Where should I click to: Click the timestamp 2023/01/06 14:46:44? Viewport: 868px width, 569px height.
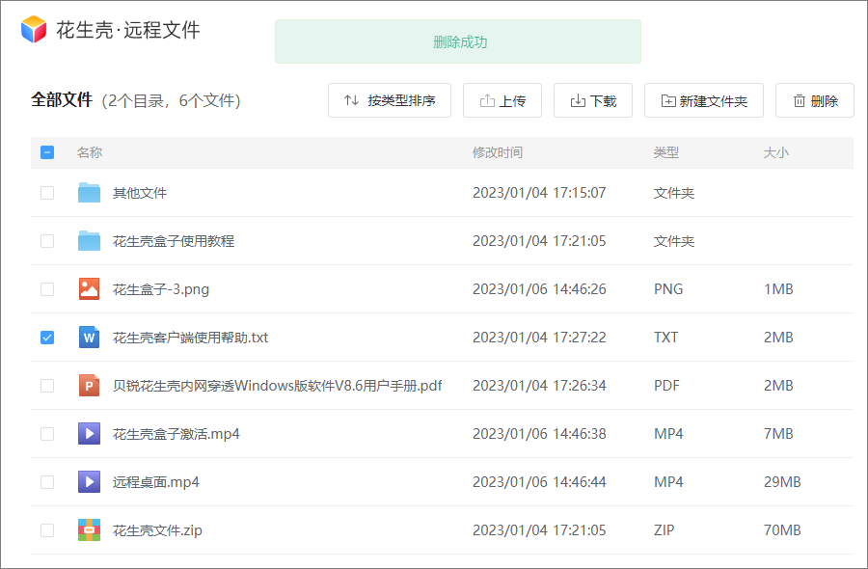coord(539,481)
